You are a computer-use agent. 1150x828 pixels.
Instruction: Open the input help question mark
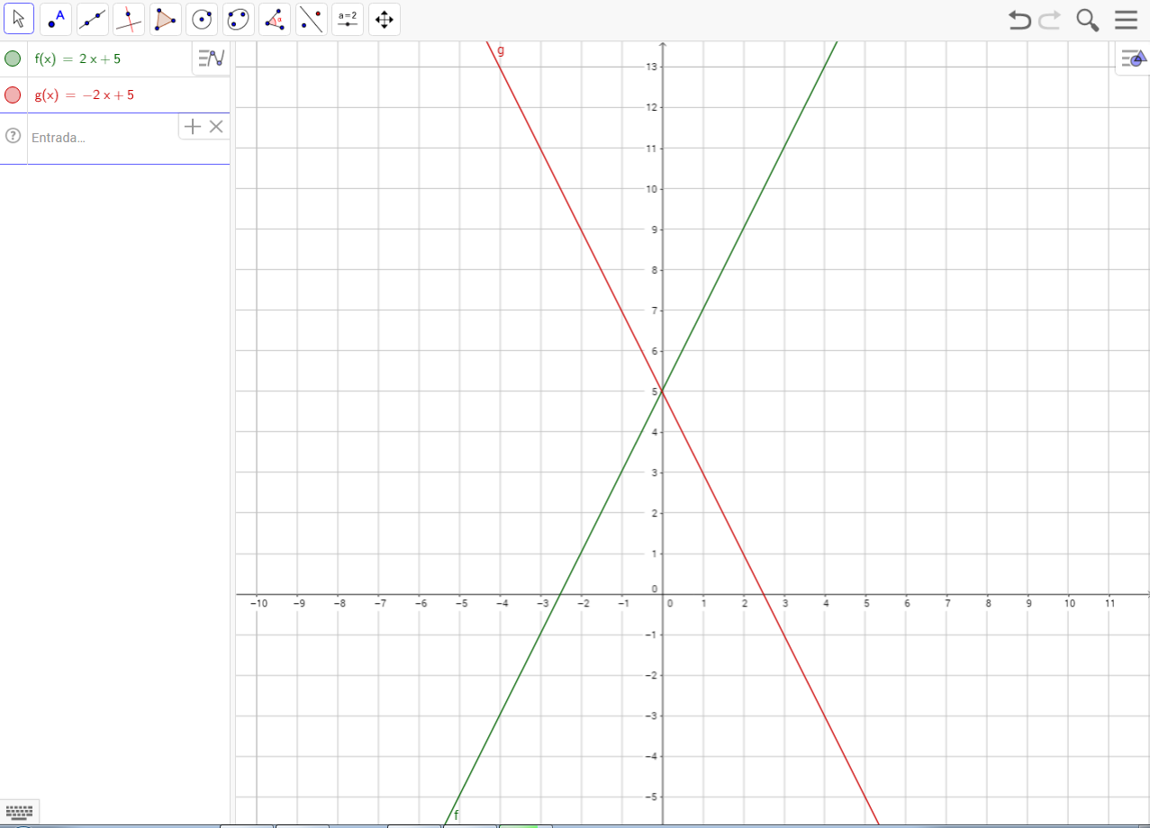[13, 136]
